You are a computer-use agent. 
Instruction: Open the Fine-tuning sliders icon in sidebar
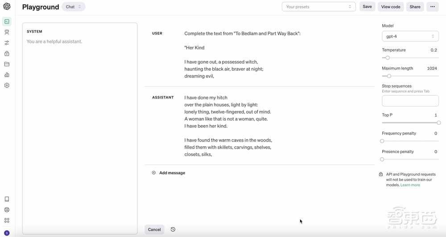pos(7,43)
